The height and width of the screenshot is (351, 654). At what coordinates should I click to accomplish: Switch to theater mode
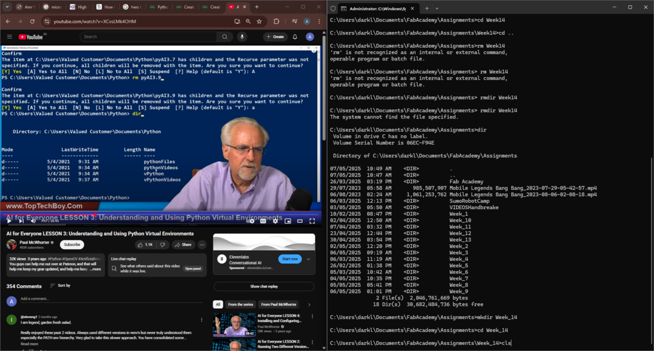300,221
